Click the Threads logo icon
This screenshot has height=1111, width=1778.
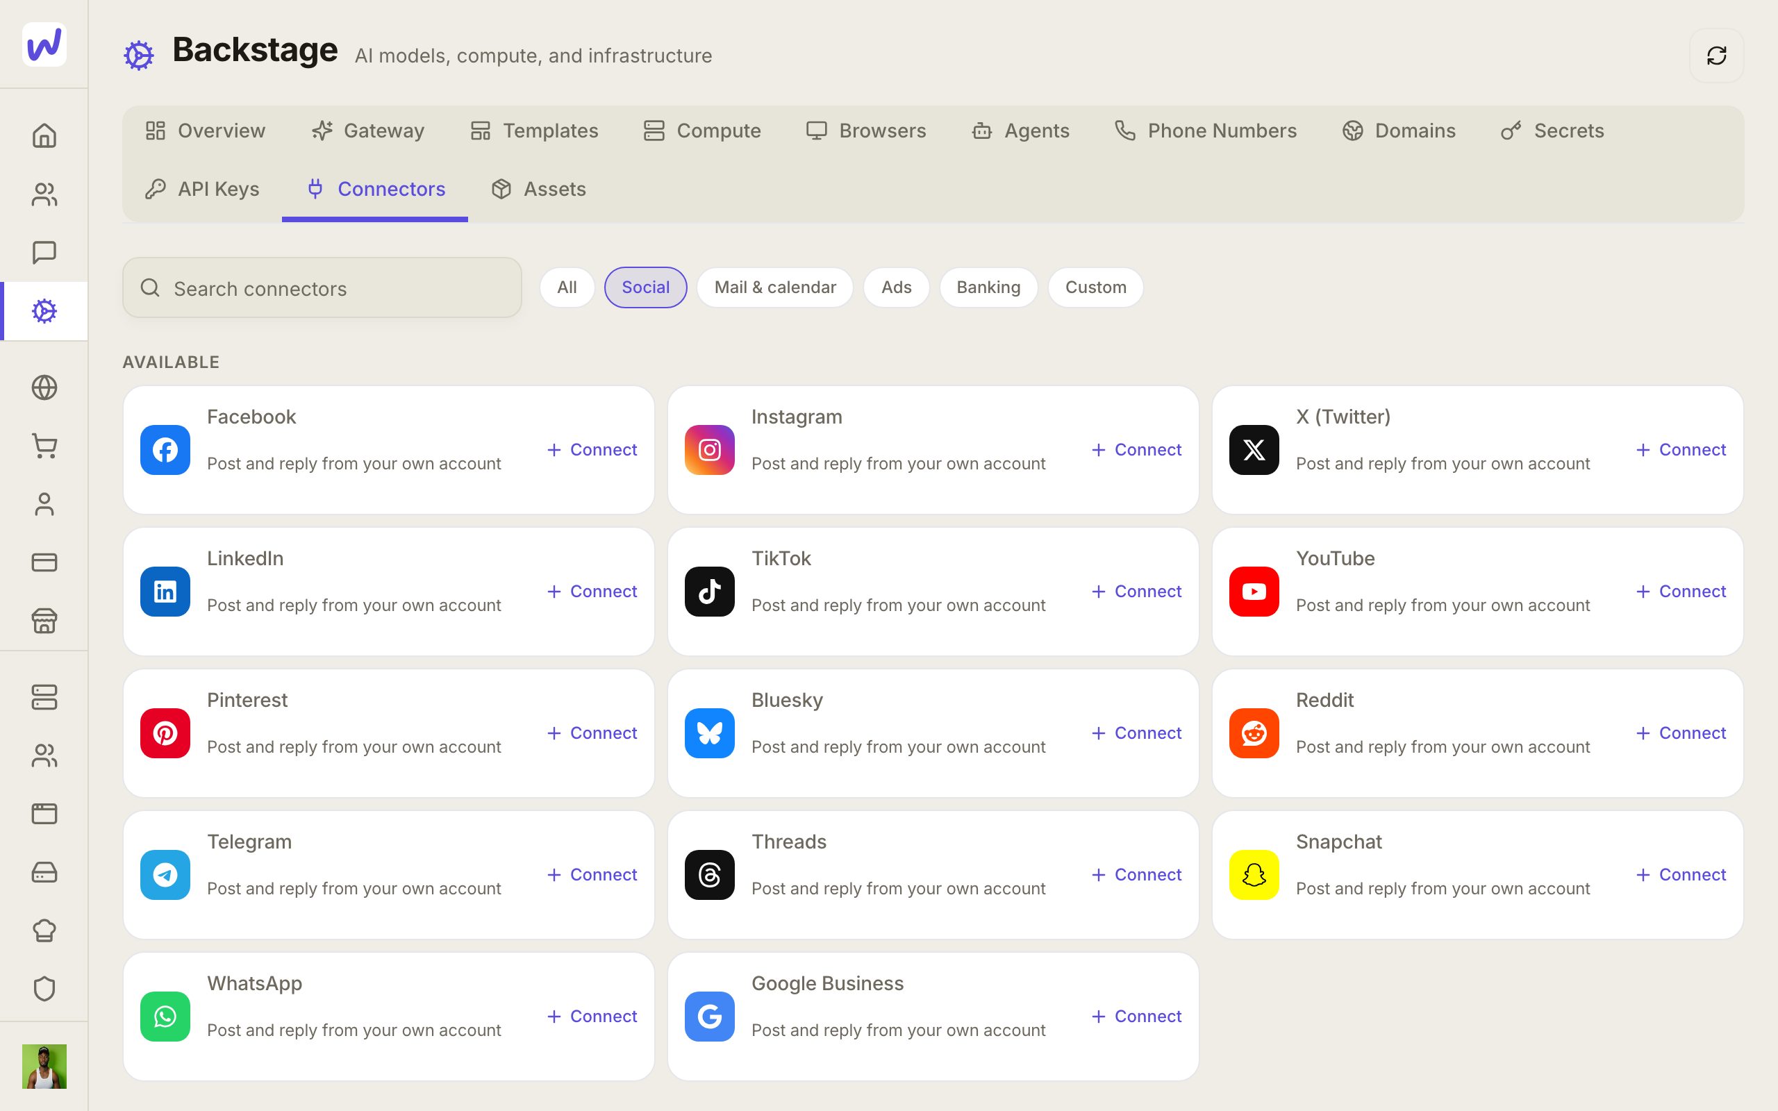click(x=710, y=874)
